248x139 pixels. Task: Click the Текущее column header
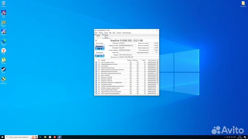129,60
